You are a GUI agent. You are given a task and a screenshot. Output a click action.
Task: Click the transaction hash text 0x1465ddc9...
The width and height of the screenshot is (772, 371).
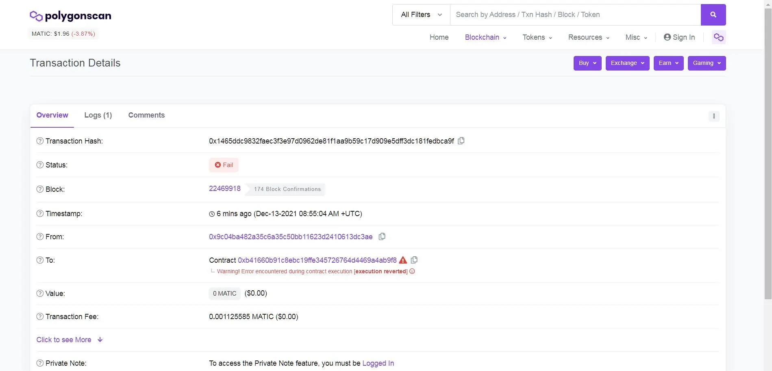coord(331,141)
